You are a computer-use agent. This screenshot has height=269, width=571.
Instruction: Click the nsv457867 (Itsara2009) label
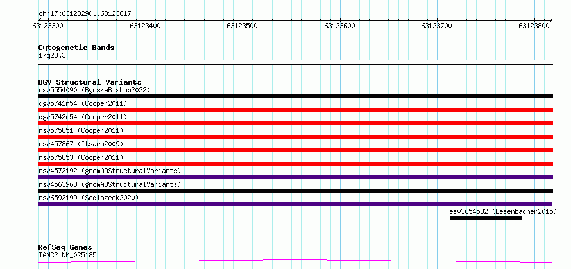81,144
